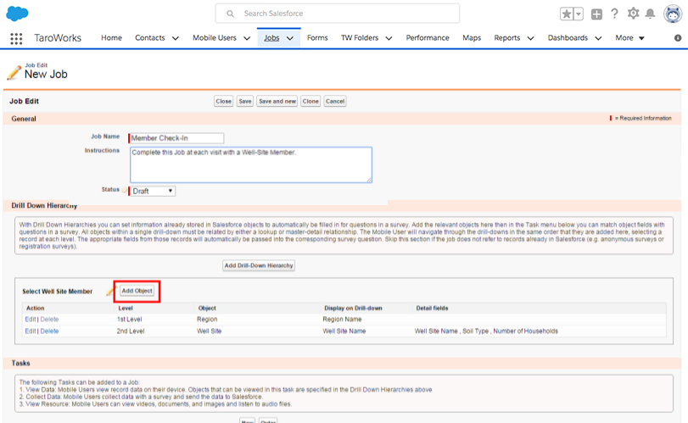Viewport: 688px width, 423px height.
Task: Open the Help question mark icon
Action: [x=615, y=14]
